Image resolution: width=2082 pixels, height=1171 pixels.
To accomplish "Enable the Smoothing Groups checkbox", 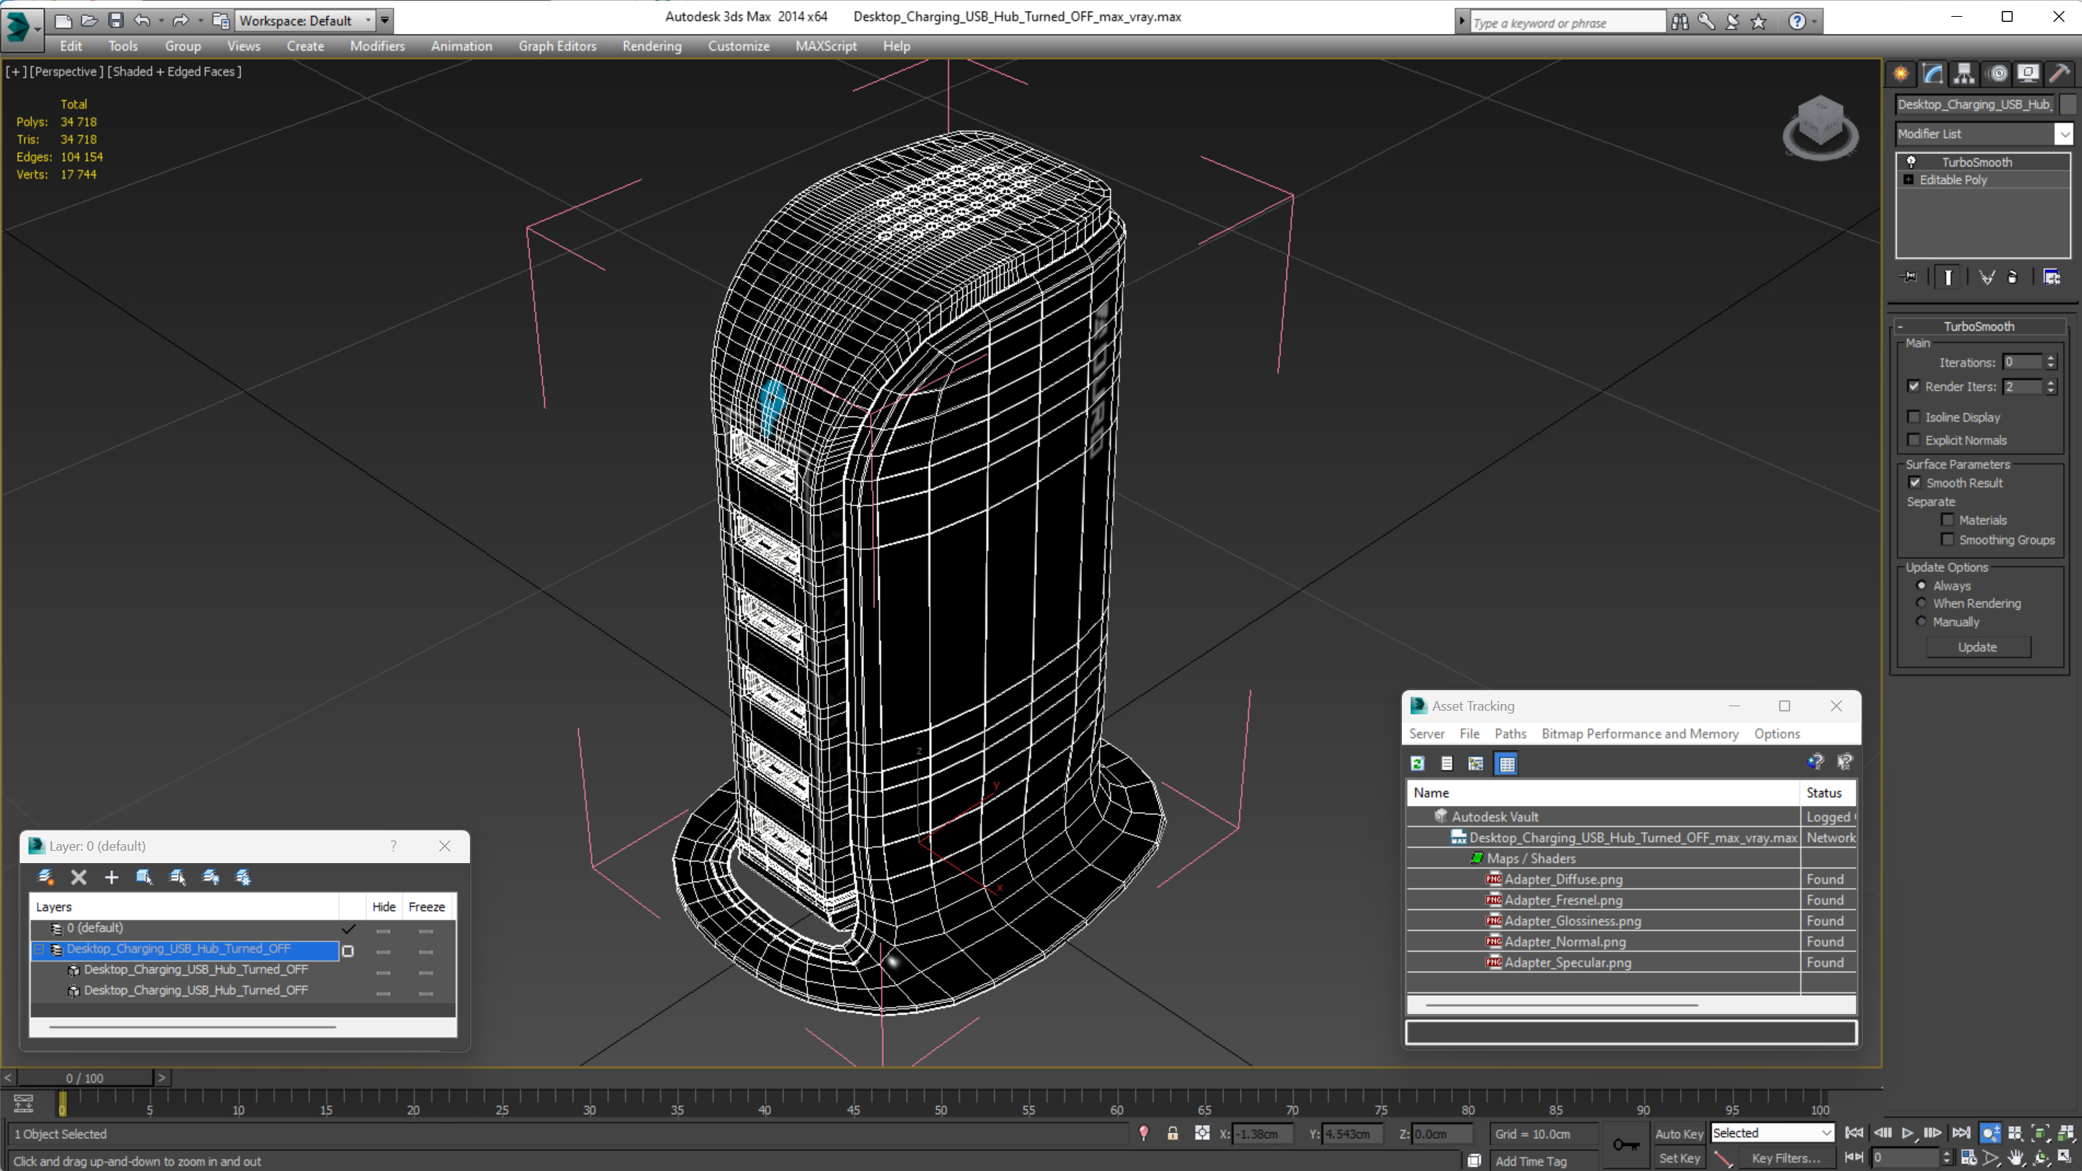I will click(x=1948, y=539).
